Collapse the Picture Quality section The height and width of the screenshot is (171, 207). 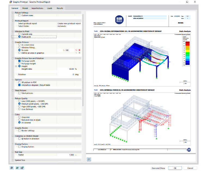[x=13, y=98]
